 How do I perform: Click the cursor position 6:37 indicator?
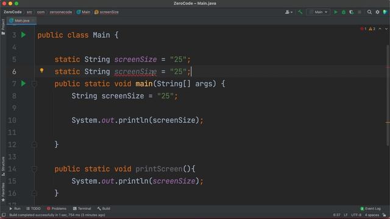tap(336, 215)
